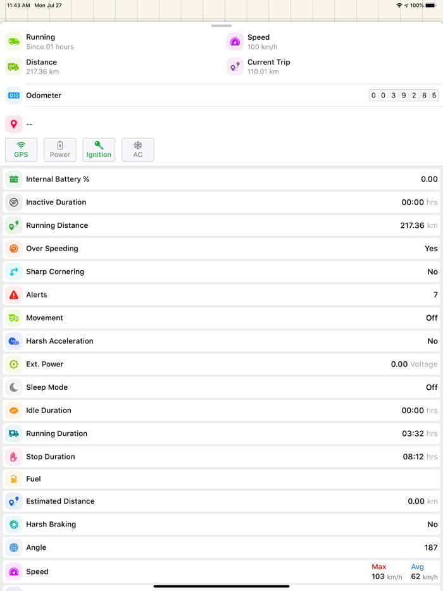443x591 pixels.
Task: Select the Sleep Mode Off value
Action: [432, 387]
